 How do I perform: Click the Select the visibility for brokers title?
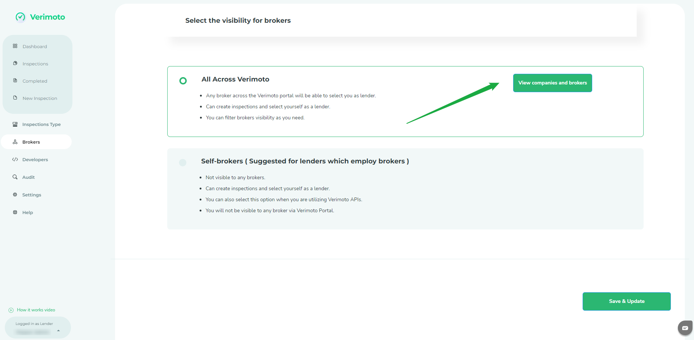tap(238, 21)
